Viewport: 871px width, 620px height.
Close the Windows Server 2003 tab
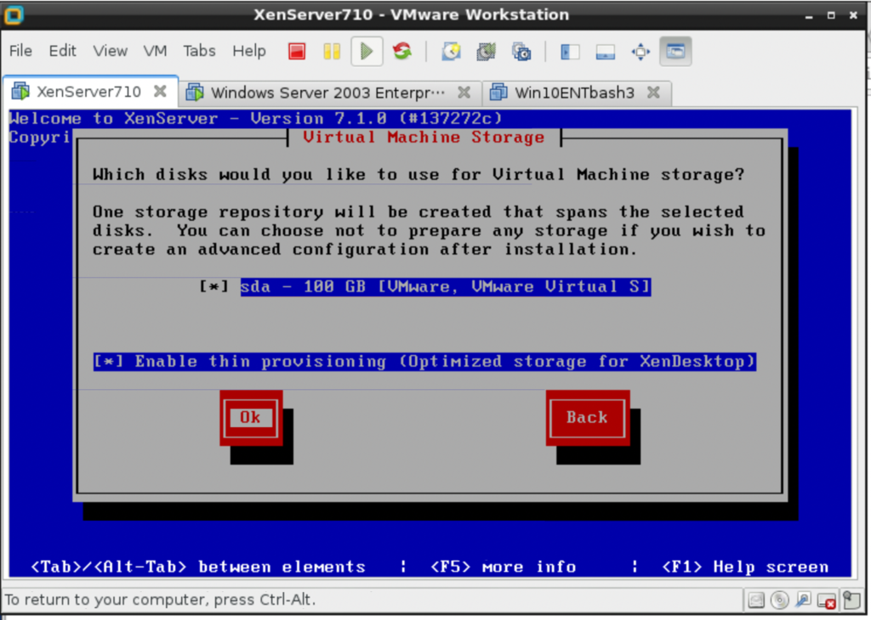(x=464, y=92)
